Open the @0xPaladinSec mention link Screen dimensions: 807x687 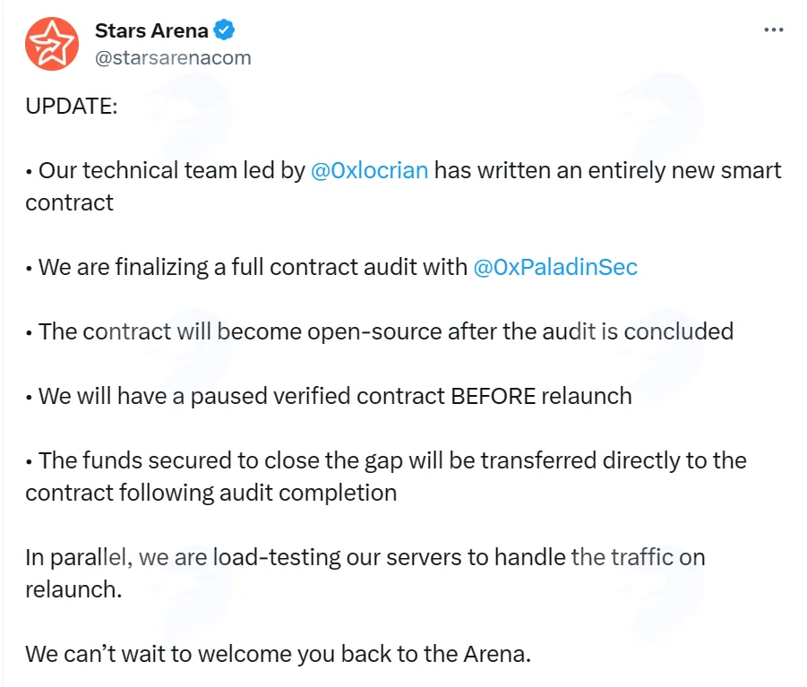coord(555,267)
